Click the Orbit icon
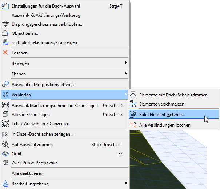This screenshot has width=220, height=189. pos(5,154)
